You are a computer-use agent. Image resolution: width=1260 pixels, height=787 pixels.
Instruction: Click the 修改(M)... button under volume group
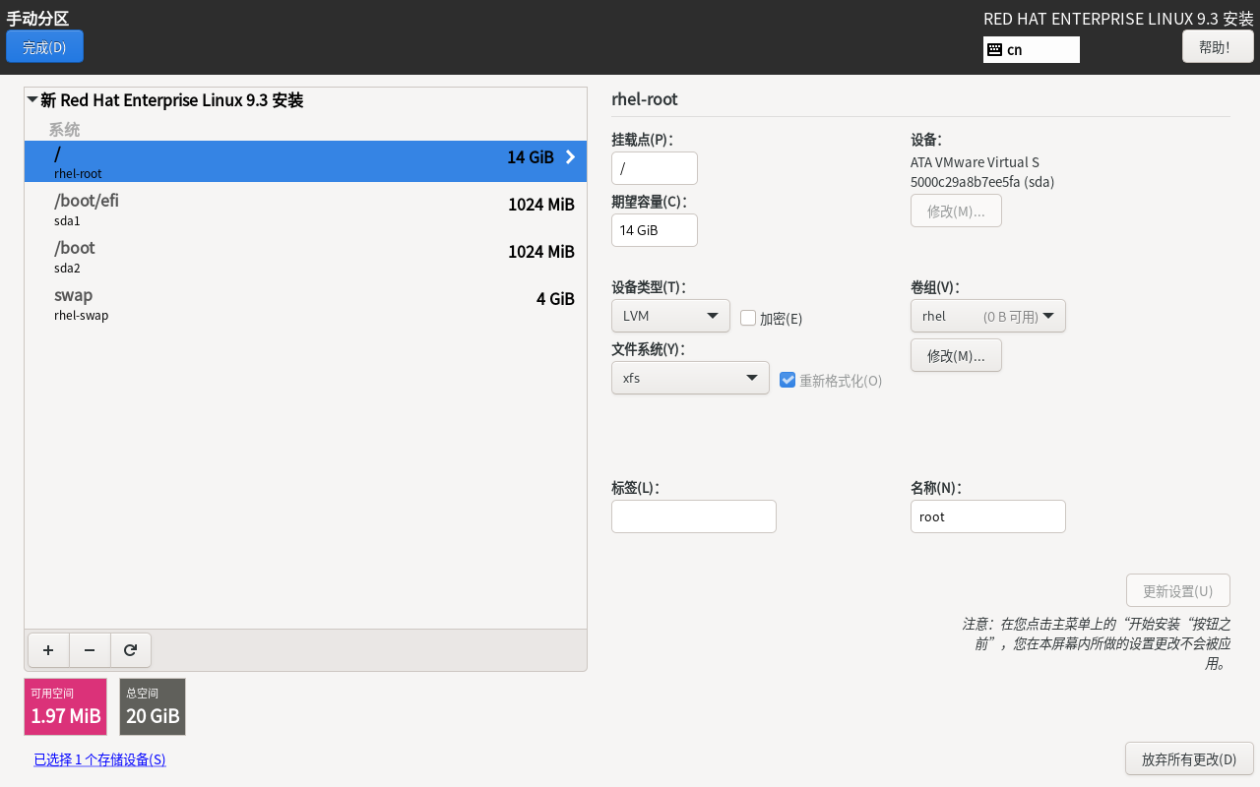(956, 355)
